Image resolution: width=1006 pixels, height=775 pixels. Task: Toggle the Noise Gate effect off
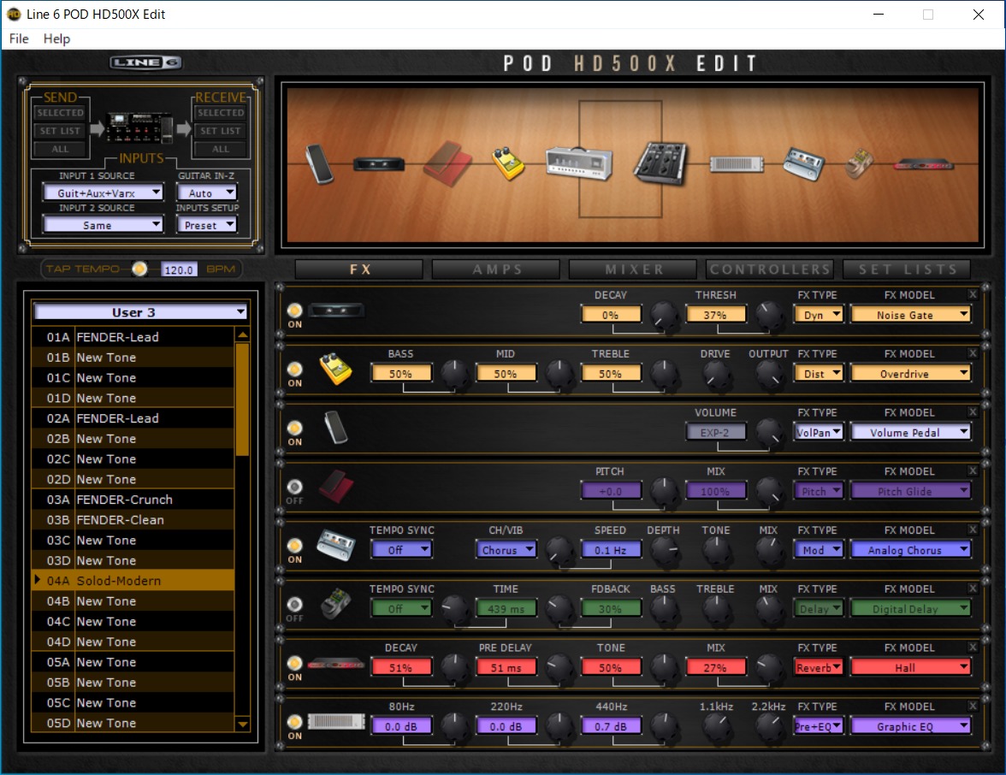pos(294,311)
